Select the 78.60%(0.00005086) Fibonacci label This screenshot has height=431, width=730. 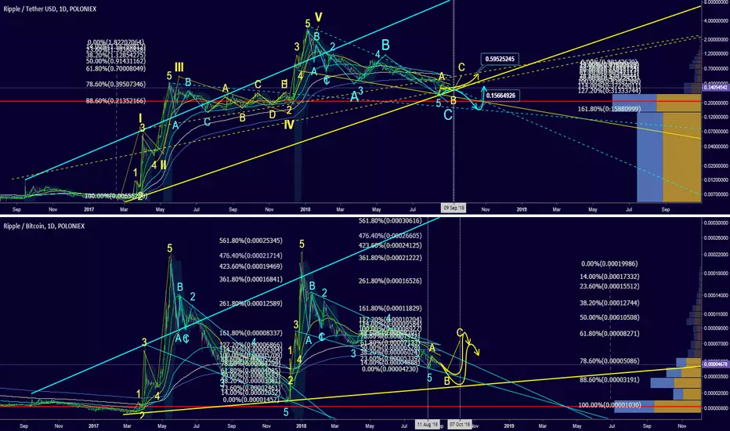click(x=609, y=361)
